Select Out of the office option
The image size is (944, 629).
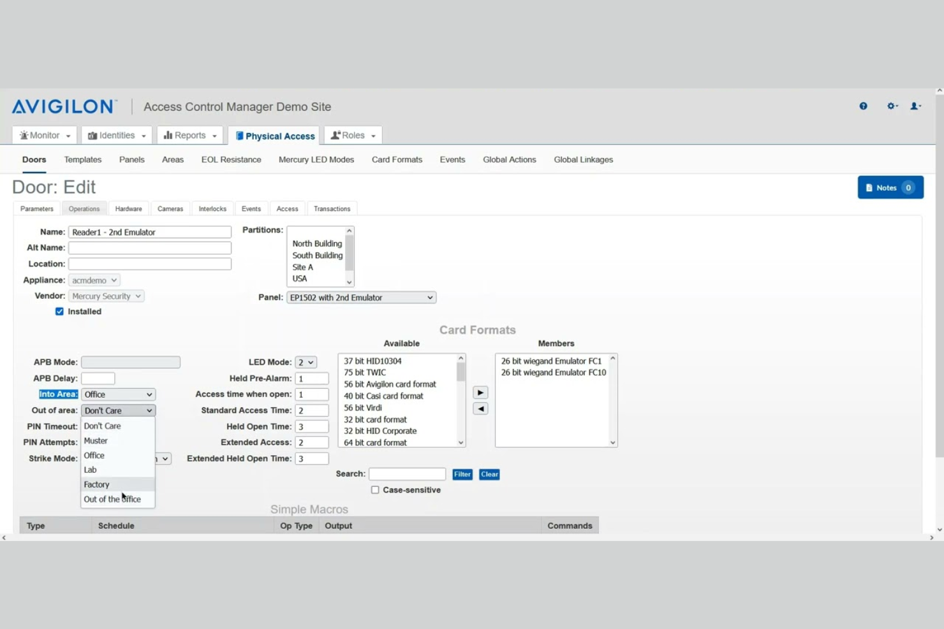pyautogui.click(x=118, y=500)
